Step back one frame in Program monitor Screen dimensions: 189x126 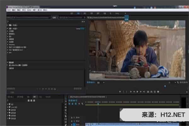click(x=134, y=92)
